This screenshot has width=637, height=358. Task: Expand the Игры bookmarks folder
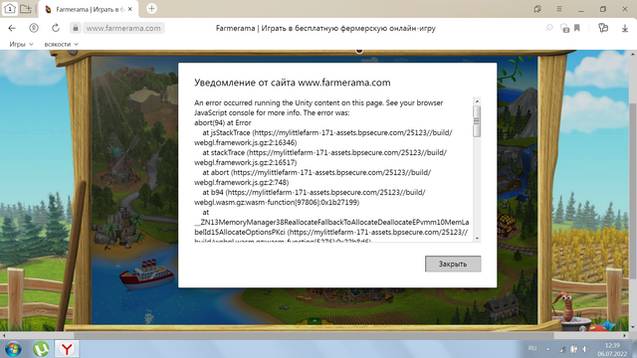point(21,44)
